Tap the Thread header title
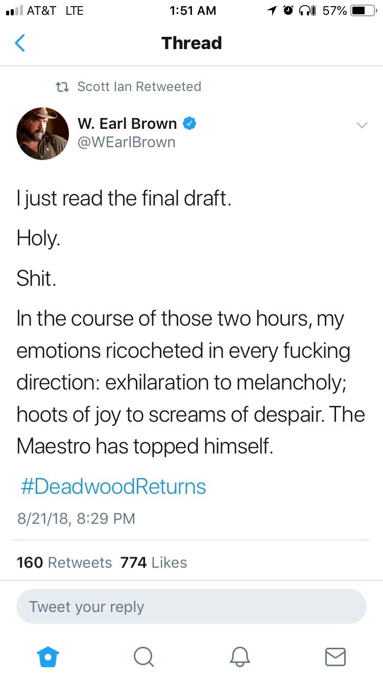 point(192,43)
